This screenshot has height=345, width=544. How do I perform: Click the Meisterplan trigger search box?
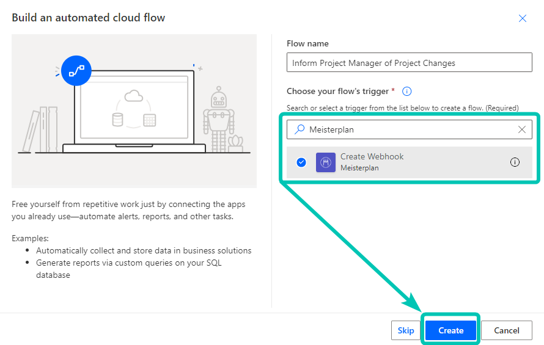tap(409, 129)
